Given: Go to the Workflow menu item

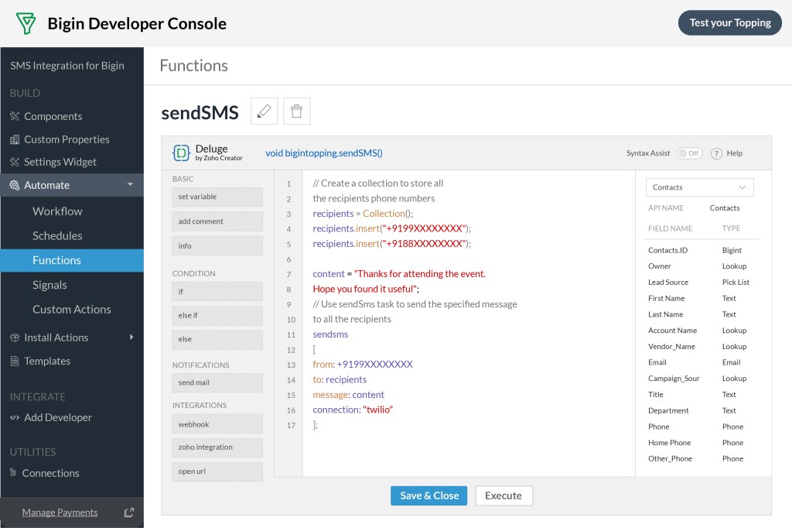Looking at the screenshot, I should point(57,211).
